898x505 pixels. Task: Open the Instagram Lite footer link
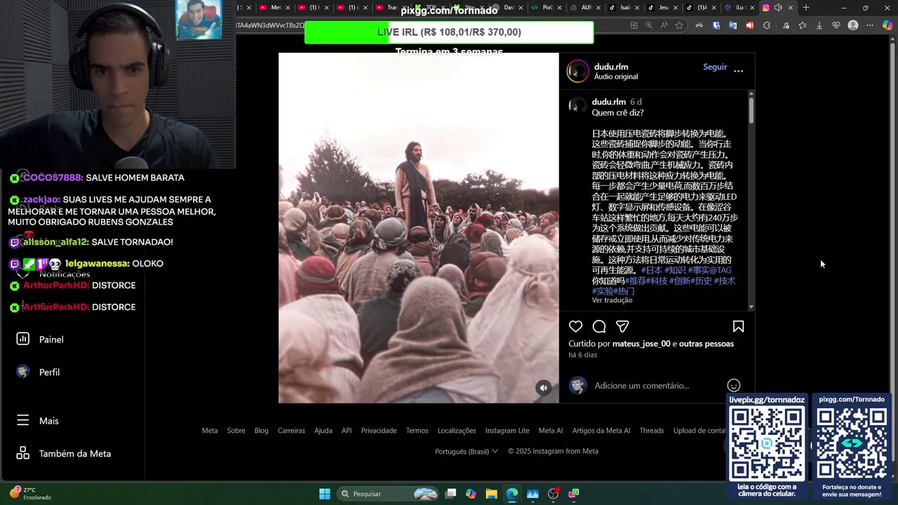(x=507, y=431)
